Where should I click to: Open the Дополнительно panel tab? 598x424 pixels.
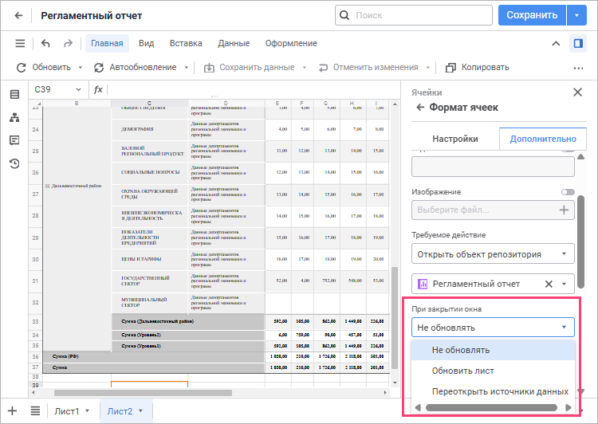click(543, 139)
